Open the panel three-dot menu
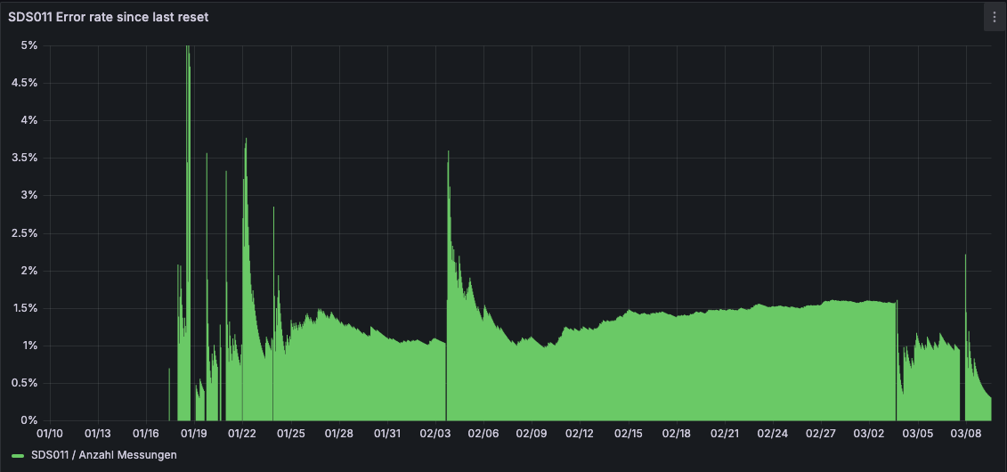The height and width of the screenshot is (472, 1007). (x=995, y=17)
